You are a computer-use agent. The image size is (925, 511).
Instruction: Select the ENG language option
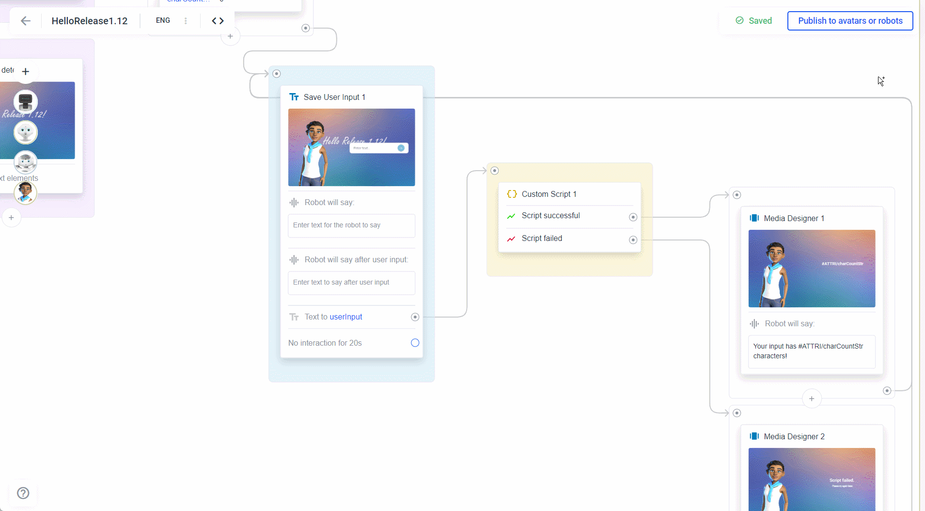(163, 20)
